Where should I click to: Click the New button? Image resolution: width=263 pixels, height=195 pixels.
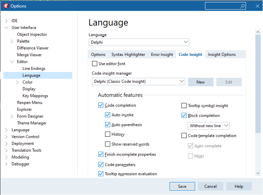(x=201, y=82)
